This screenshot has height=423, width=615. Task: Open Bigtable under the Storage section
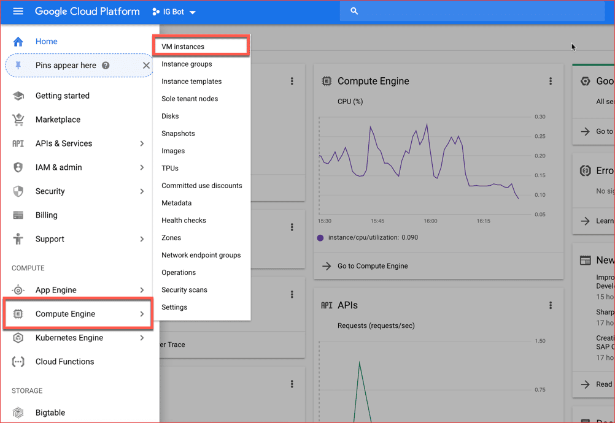tap(20, 412)
